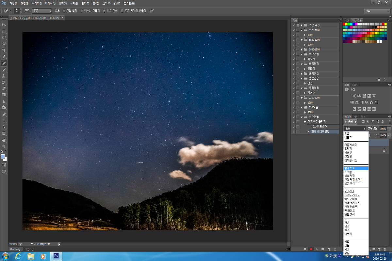The height and width of the screenshot is (261, 392).
Task: Switch to the 채널 tab
Action: (x=356, y=116)
